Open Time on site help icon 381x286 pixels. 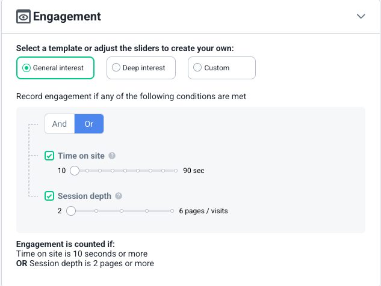(x=112, y=156)
